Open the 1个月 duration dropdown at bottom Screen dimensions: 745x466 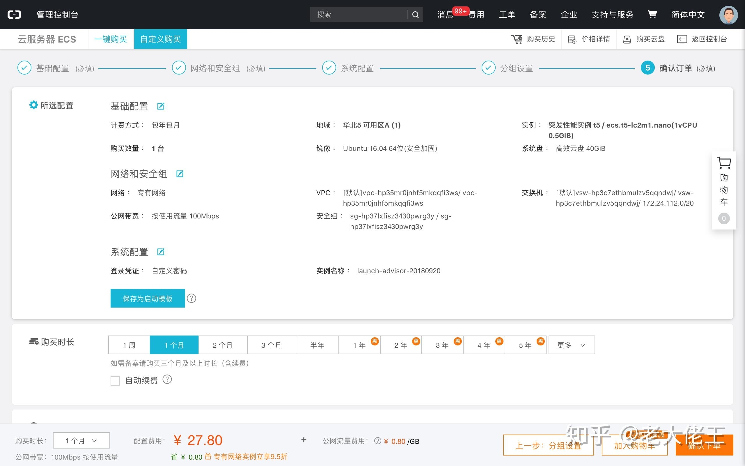click(x=81, y=440)
